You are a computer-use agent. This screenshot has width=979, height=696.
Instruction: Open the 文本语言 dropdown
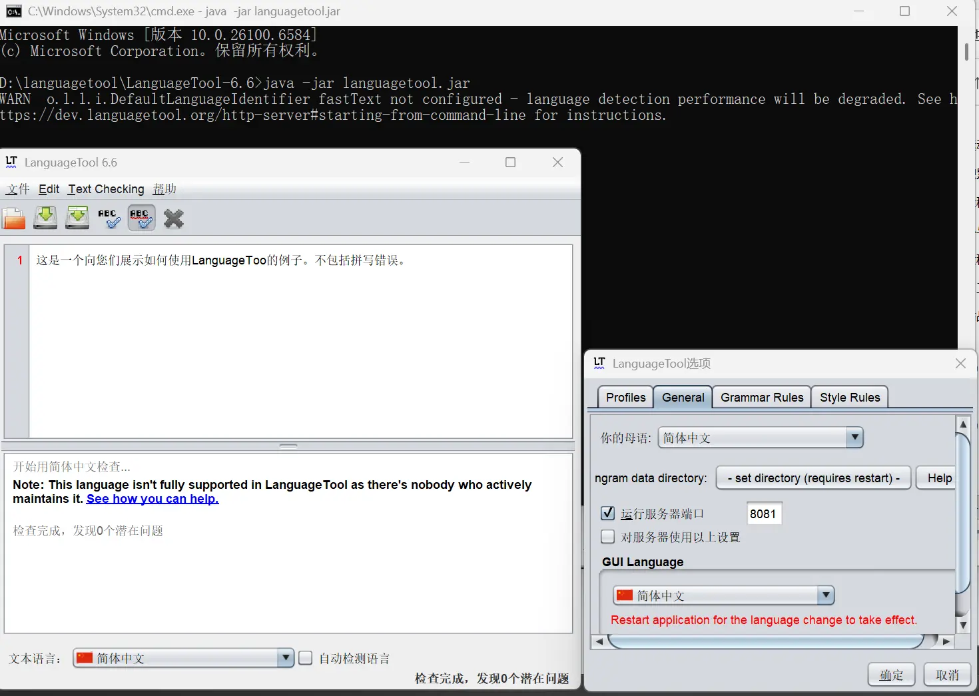(285, 658)
